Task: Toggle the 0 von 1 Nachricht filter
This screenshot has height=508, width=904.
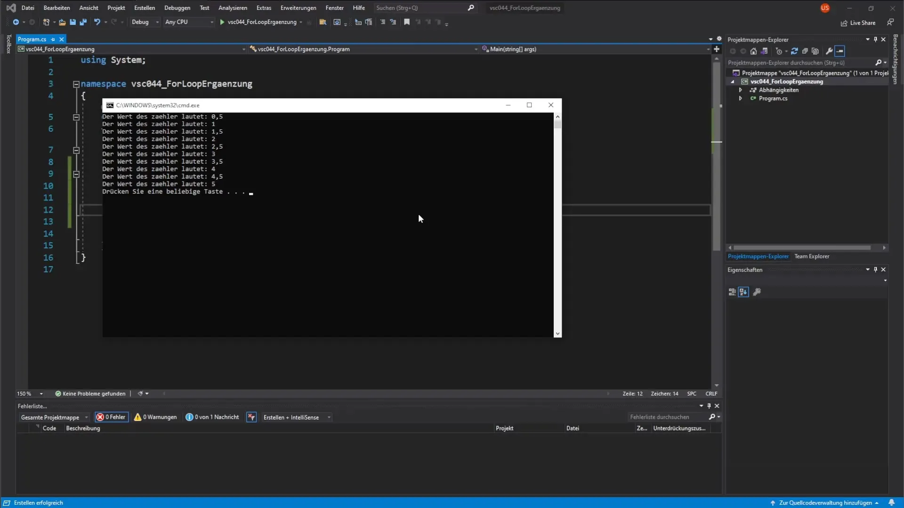Action: pyautogui.click(x=212, y=417)
